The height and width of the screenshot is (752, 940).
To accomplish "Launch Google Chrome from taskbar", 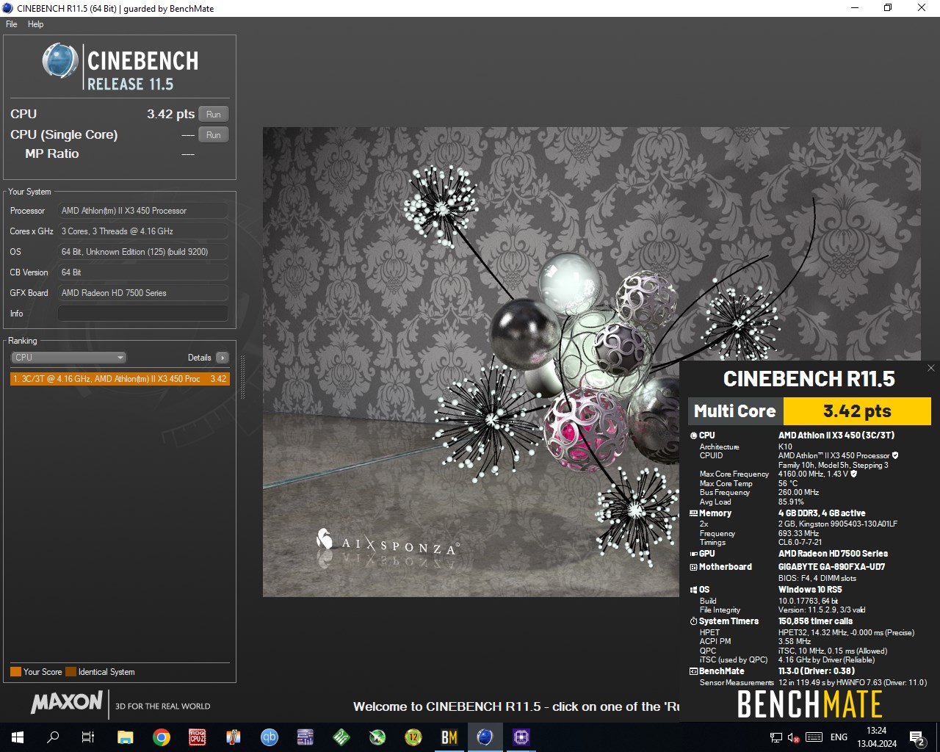I will tap(162, 737).
